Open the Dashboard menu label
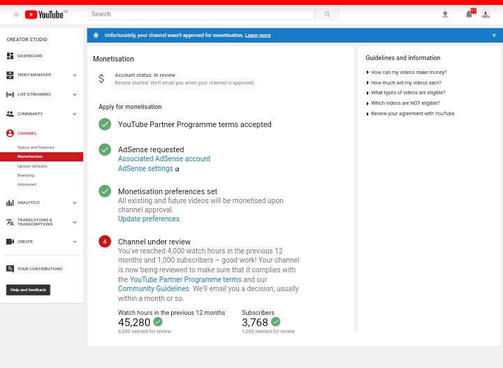This screenshot has height=368, width=503. pos(30,56)
